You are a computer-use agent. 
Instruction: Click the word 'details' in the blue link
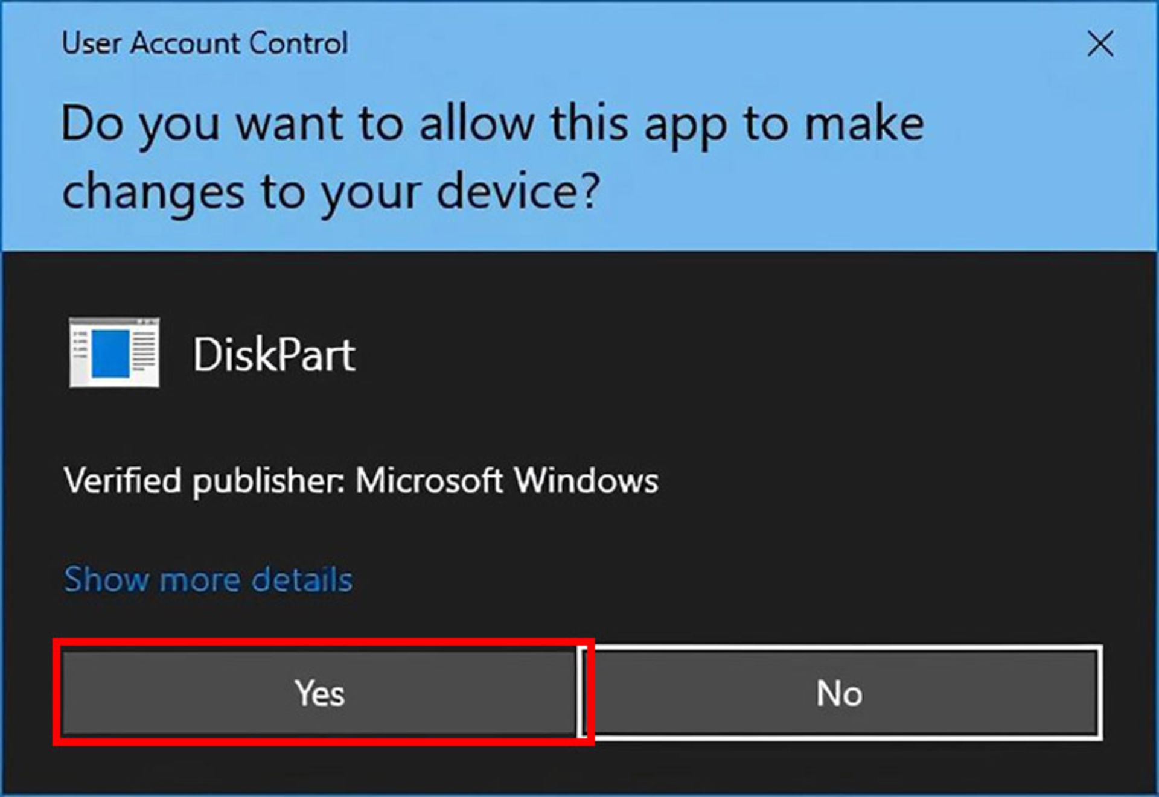tap(302, 579)
